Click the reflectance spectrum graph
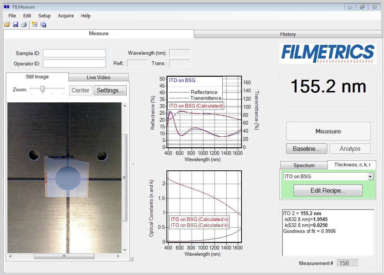The image size is (384, 275). point(204,112)
